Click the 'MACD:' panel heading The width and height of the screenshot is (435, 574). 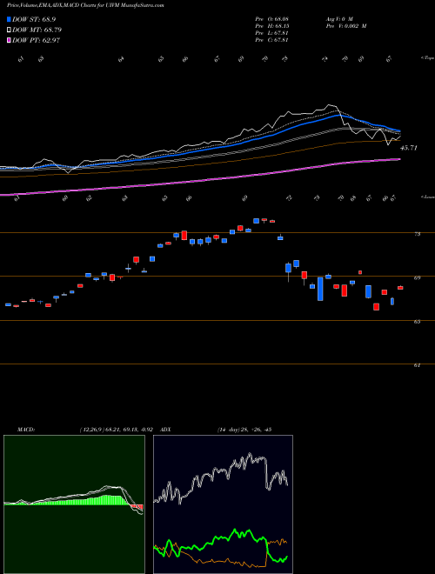[x=25, y=430]
